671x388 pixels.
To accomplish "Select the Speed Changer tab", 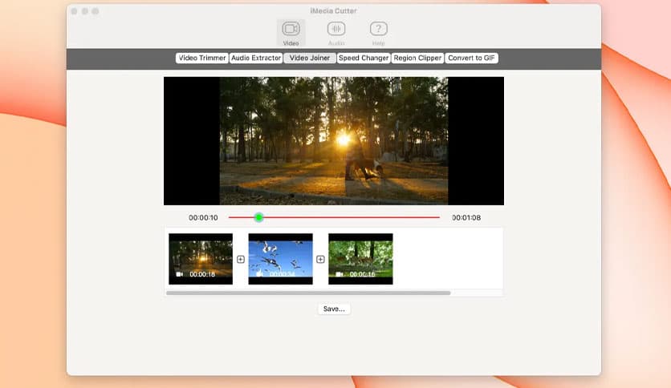I will click(364, 58).
